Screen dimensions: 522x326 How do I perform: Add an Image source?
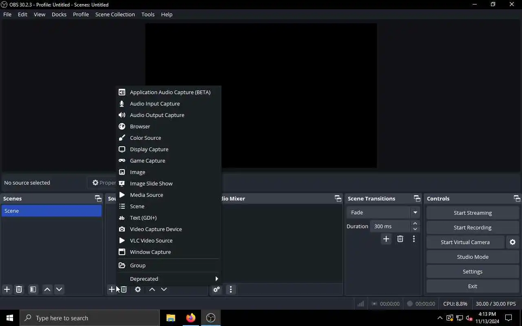[168, 172]
